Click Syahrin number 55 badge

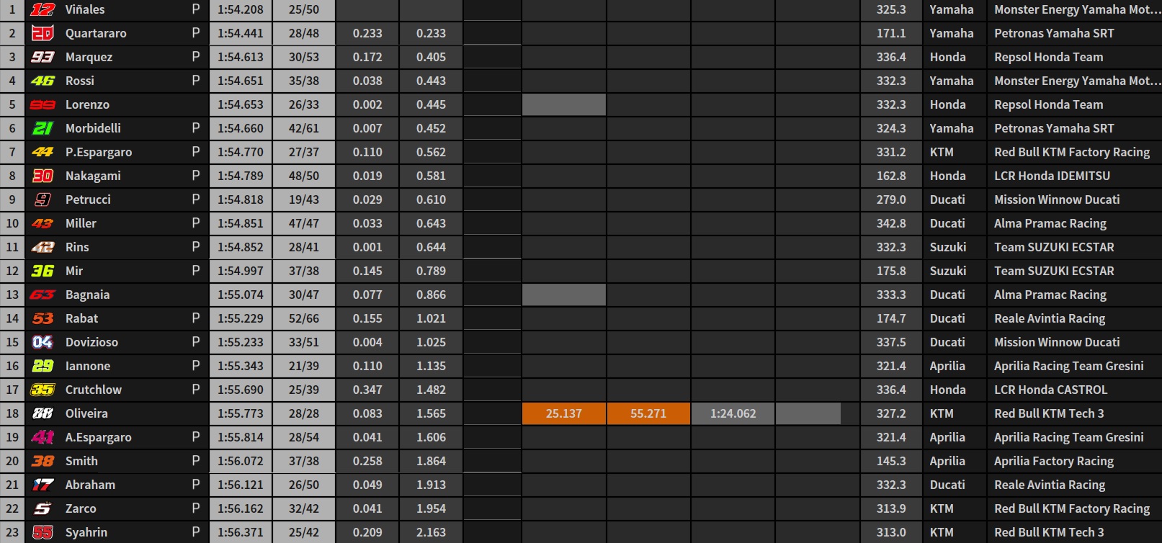click(x=43, y=532)
